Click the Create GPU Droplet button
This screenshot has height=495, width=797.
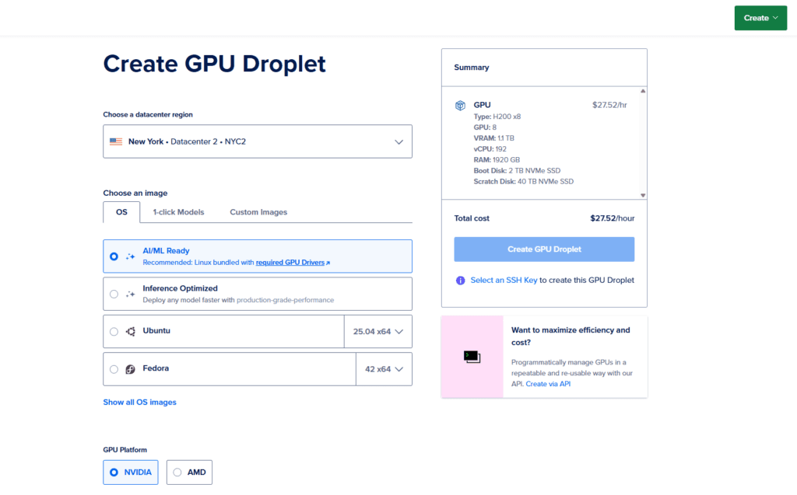(x=544, y=249)
